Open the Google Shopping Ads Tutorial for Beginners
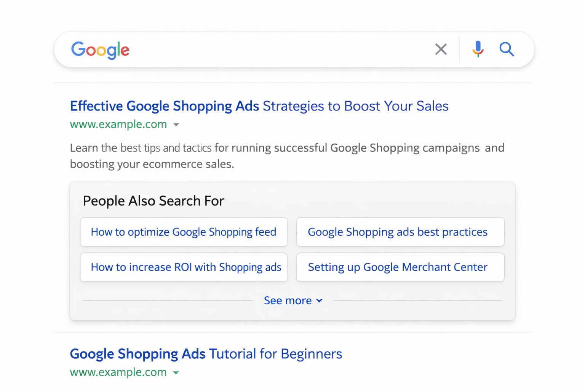This screenshot has width=585, height=390. pyautogui.click(x=206, y=354)
